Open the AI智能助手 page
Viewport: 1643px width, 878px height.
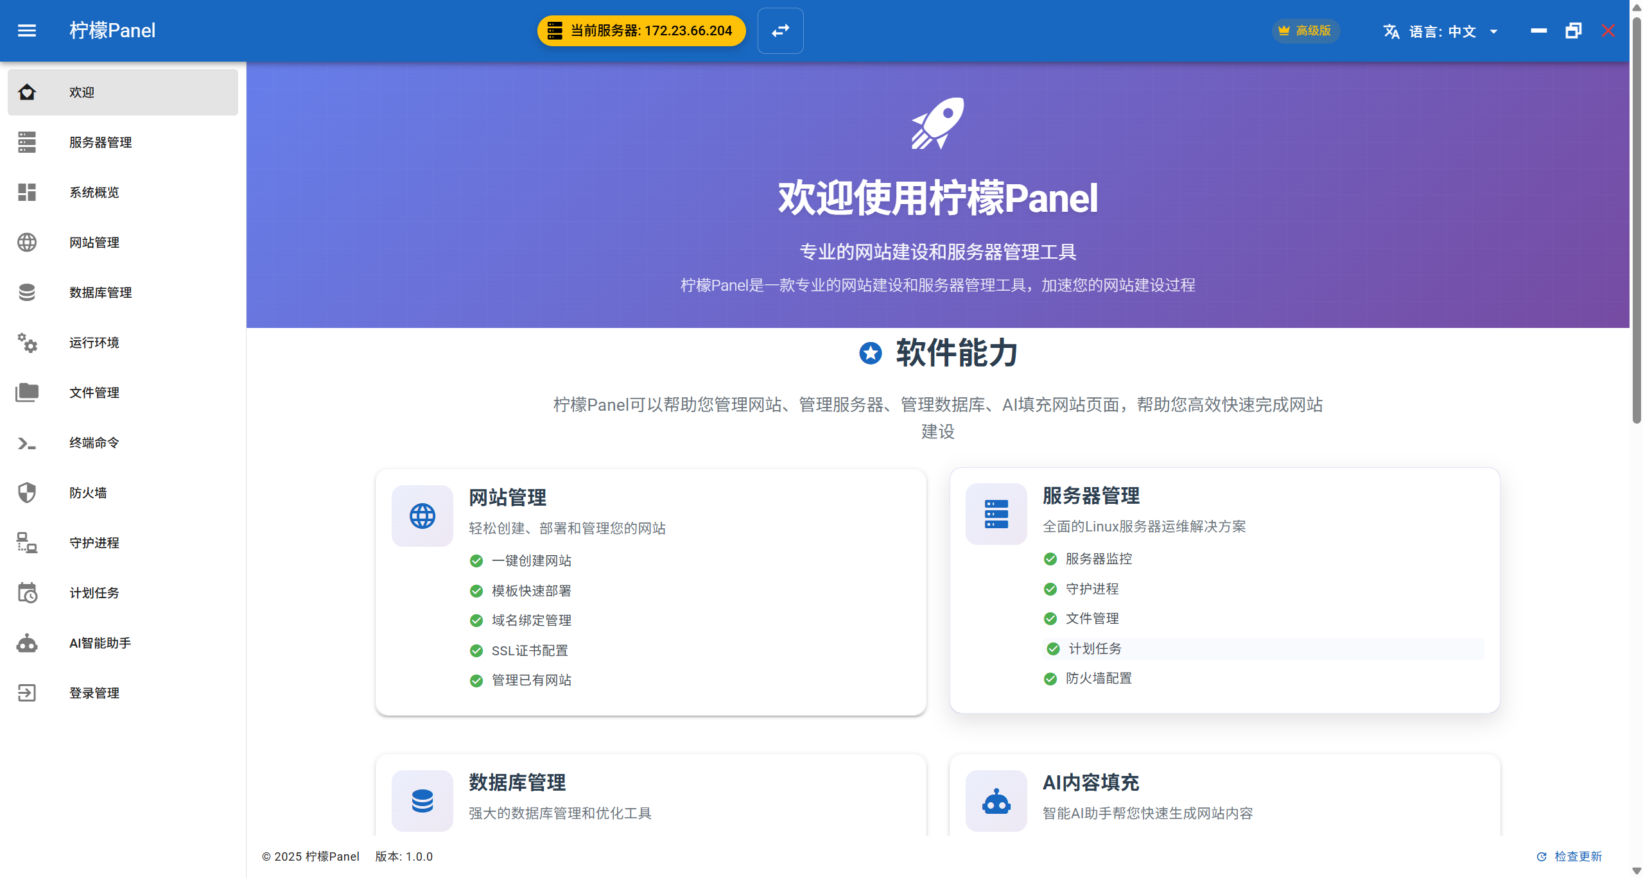tap(100, 642)
